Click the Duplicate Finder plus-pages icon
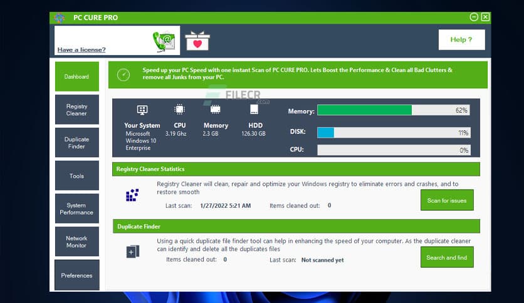Image resolution: width=524 pixels, height=303 pixels. click(x=133, y=252)
